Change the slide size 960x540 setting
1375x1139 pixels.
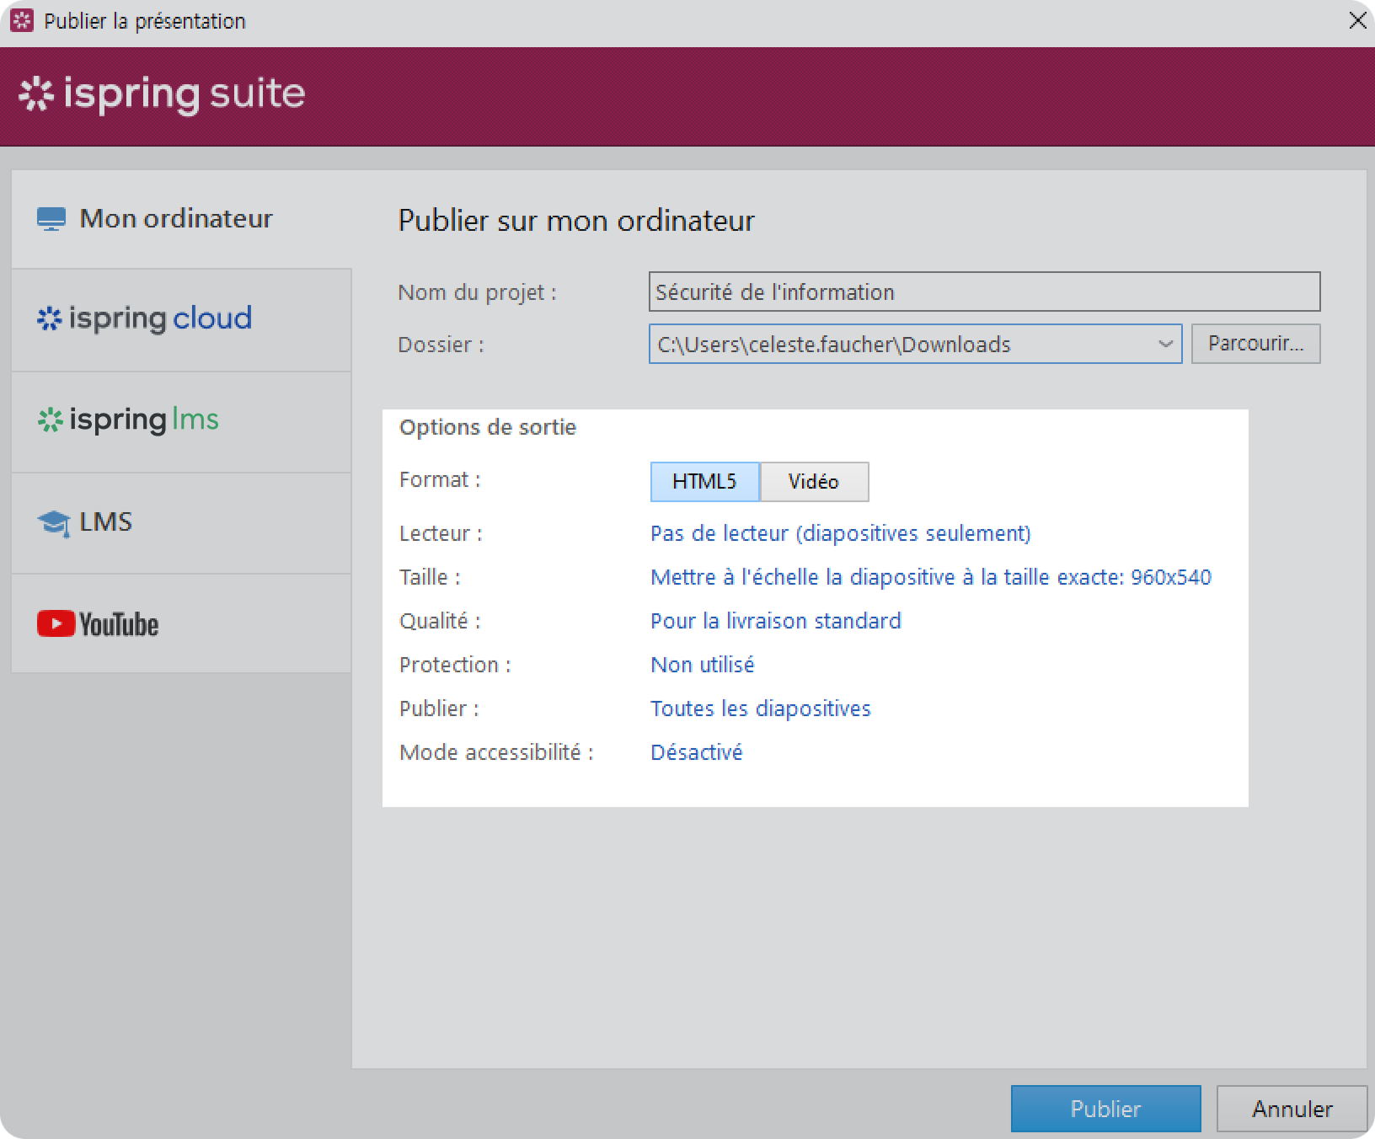tap(930, 577)
